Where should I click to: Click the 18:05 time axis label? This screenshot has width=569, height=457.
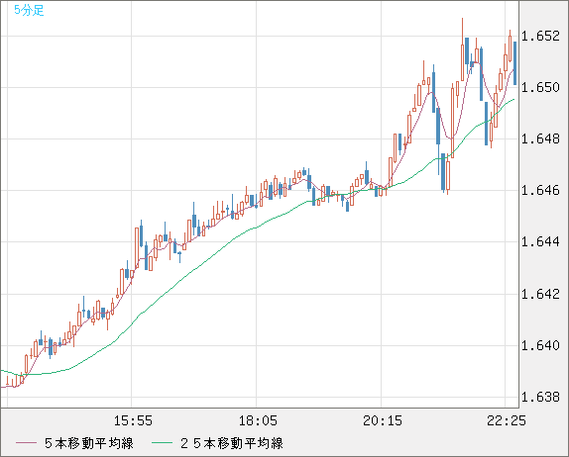pyautogui.click(x=258, y=420)
